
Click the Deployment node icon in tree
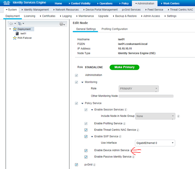15,29
